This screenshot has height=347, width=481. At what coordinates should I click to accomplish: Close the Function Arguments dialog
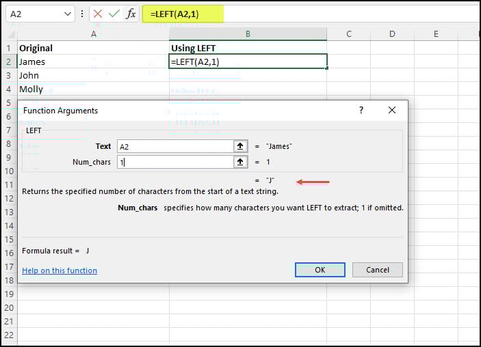point(392,110)
